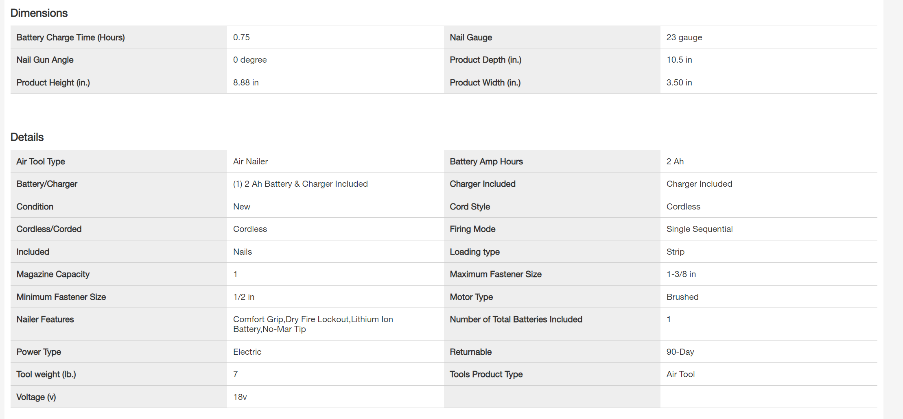Select the 23 gauge nail gauge value
This screenshot has width=903, height=419.
(x=684, y=37)
